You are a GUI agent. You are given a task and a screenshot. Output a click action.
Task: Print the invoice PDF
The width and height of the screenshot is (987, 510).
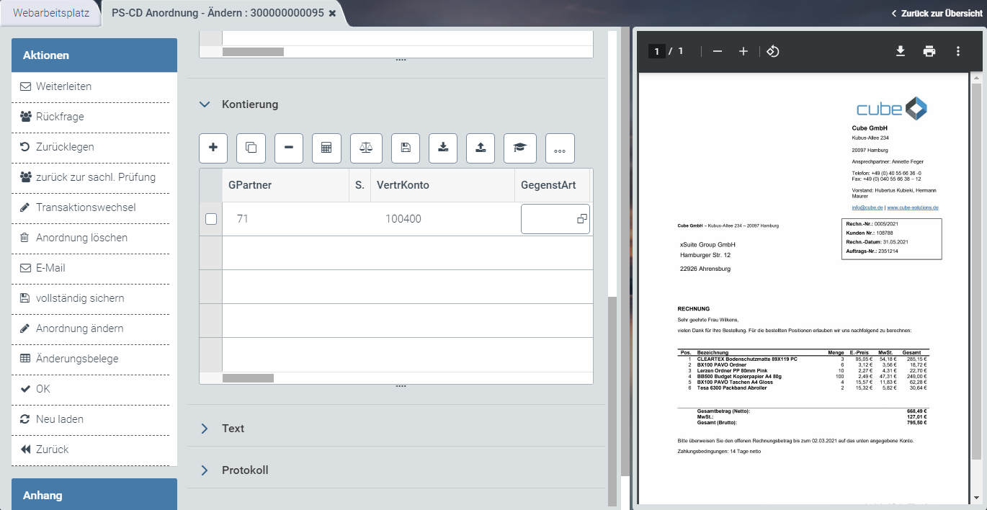click(929, 51)
